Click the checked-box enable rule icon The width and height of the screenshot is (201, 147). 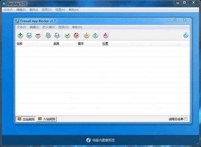[x=48, y=35]
